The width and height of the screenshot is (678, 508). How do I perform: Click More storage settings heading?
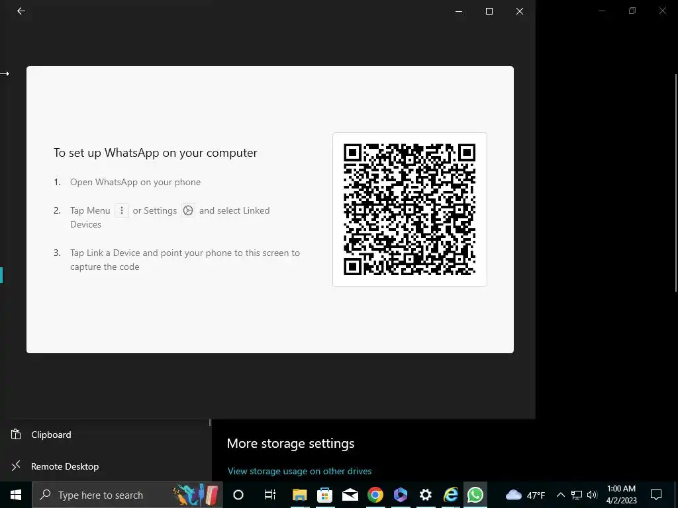[291, 444]
